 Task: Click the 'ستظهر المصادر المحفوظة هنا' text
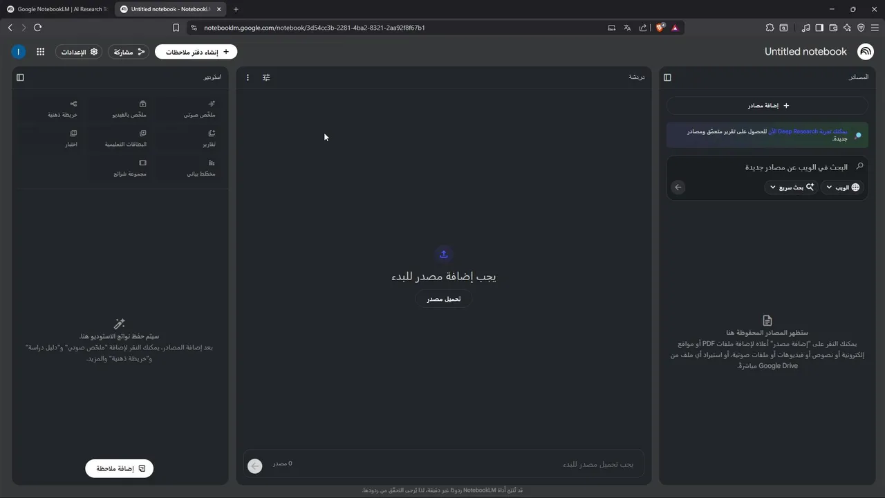tap(767, 333)
